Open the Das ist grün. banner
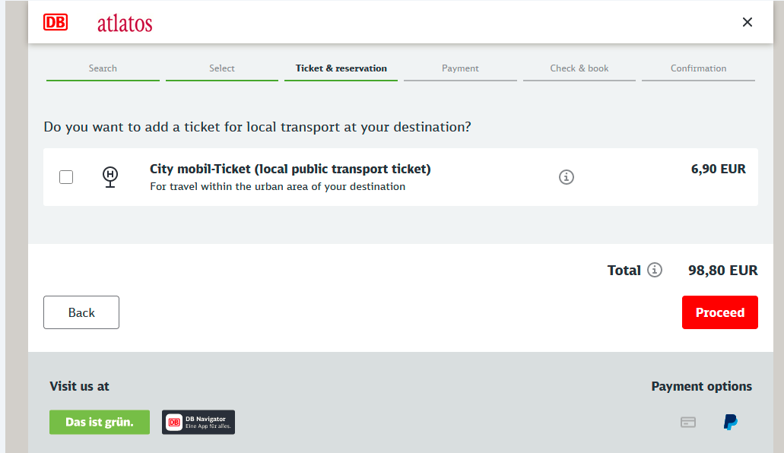The image size is (784, 453). point(100,422)
